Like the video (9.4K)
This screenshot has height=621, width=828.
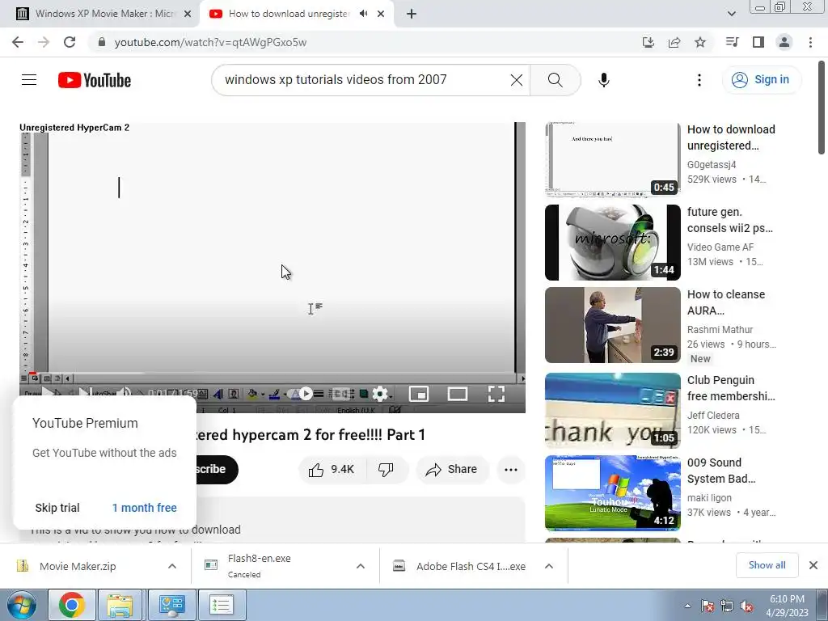coord(332,470)
